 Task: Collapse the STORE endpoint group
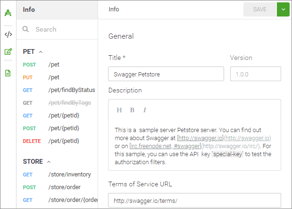click(x=49, y=162)
